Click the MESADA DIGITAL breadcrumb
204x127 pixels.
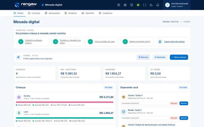[x=171, y=22]
